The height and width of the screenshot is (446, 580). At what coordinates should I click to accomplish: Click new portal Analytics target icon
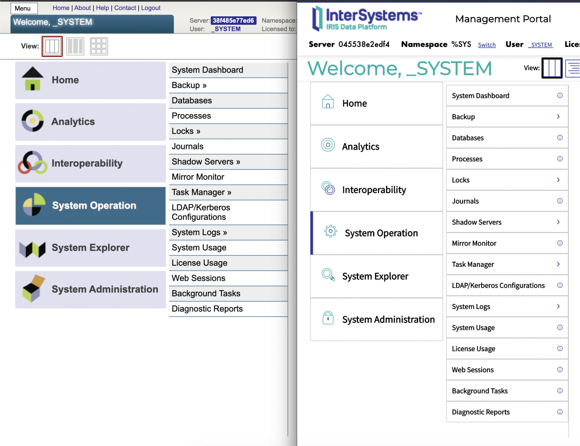click(x=328, y=145)
